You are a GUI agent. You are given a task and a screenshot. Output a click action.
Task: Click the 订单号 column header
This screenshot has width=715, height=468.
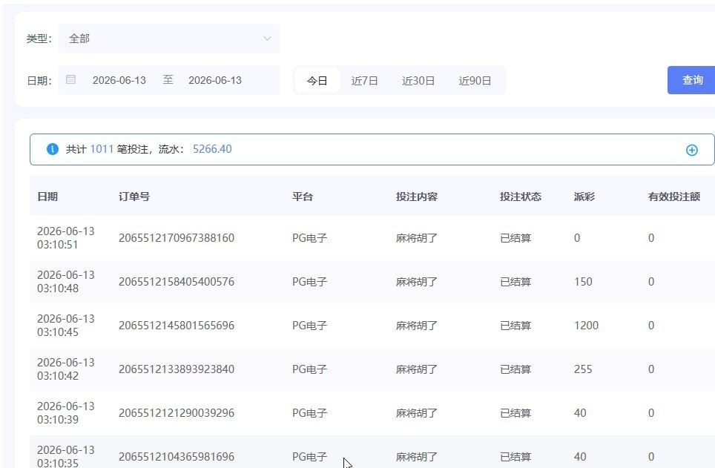134,197
